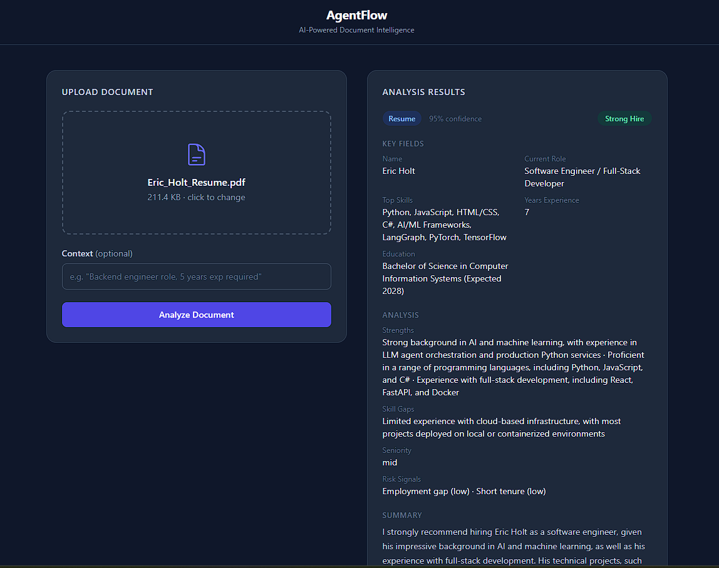Click the AgentFlow header logo text
The width and height of the screenshot is (719, 568).
[356, 14]
